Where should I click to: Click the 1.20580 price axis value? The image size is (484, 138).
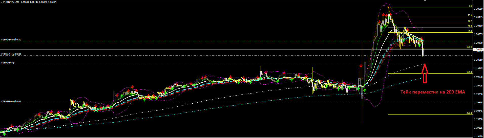click(479, 9)
